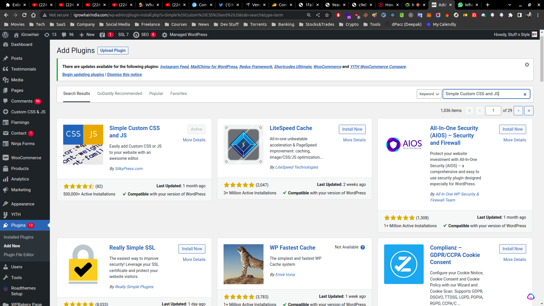This screenshot has width=544, height=306.
Task: Switch to GoDaddy Recommended tab
Action: (119, 93)
